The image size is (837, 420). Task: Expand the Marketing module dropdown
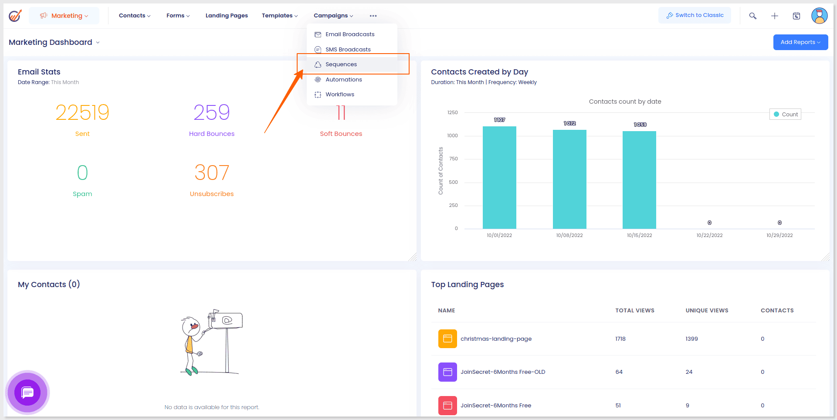tap(64, 16)
